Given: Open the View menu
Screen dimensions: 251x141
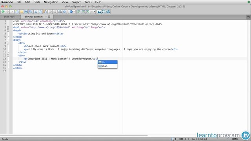Looking at the screenshot, I should (x=65, y=2).
